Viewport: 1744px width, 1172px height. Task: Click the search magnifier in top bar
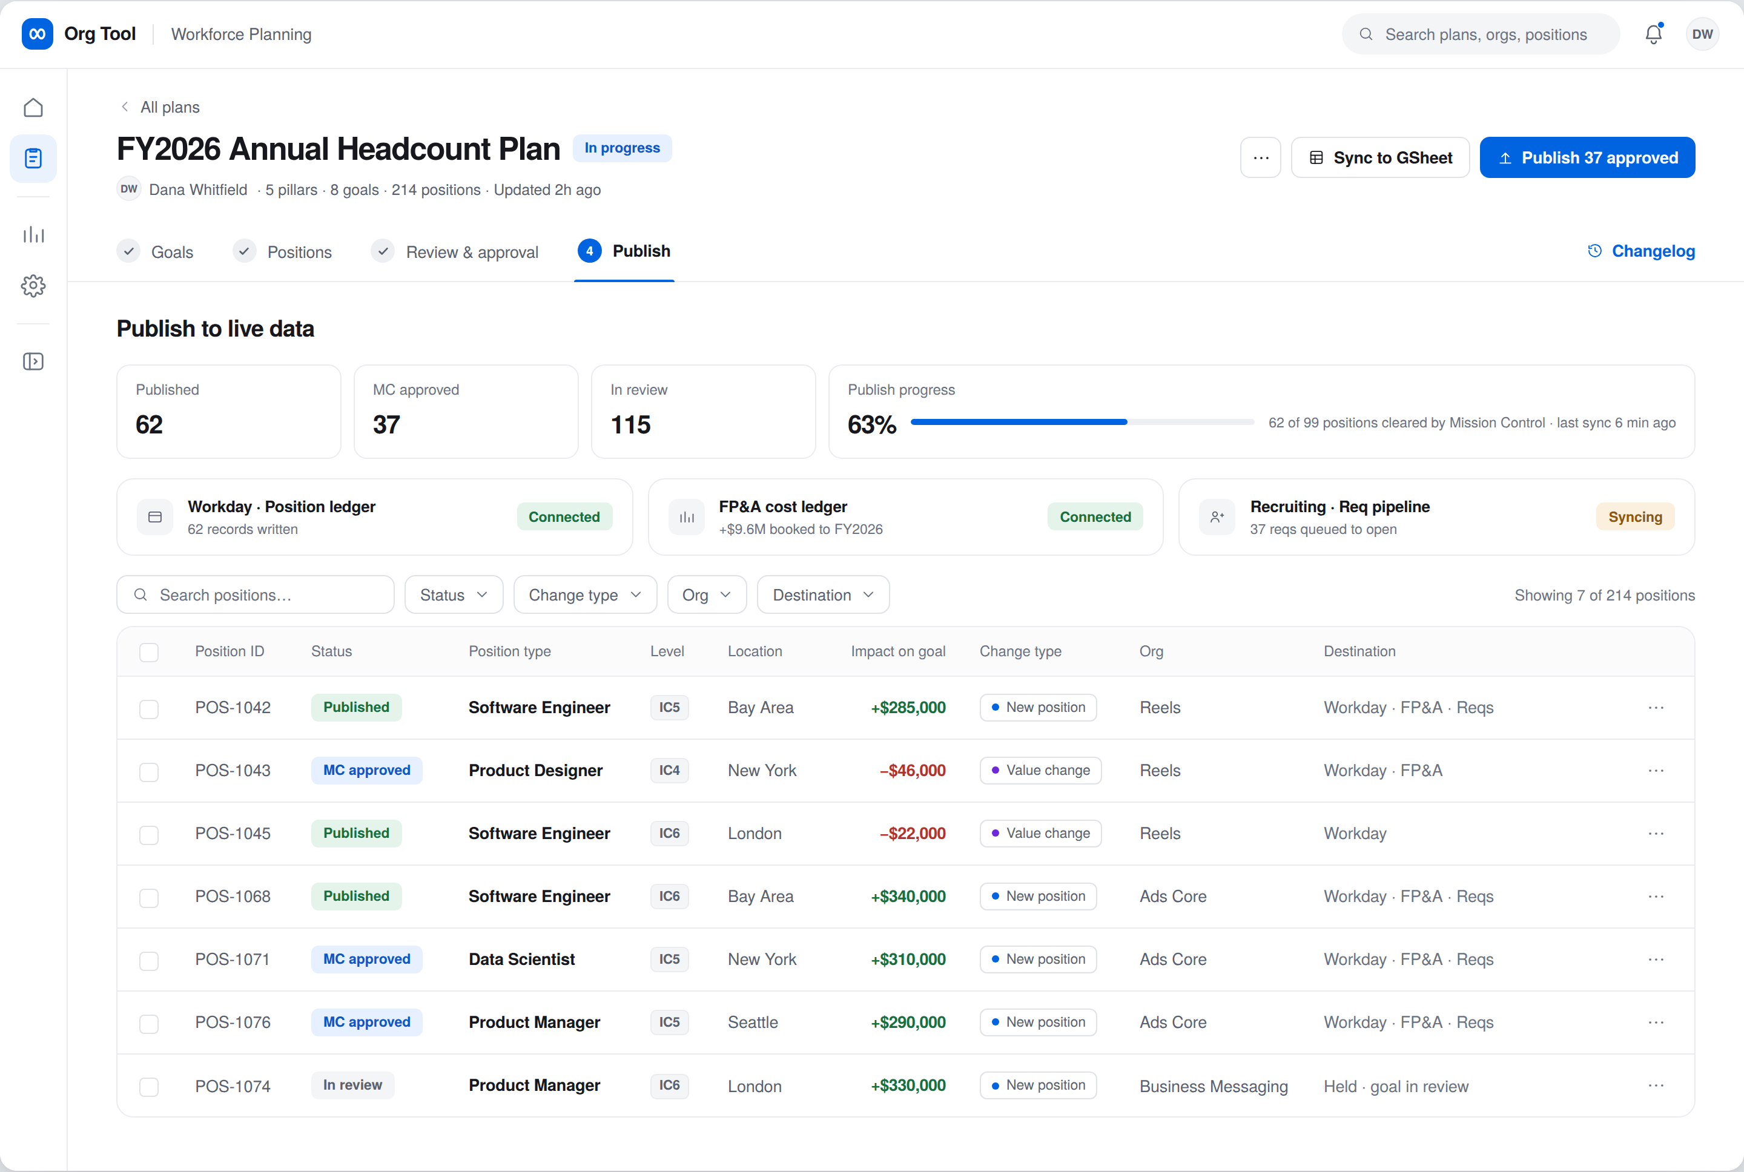[1366, 35]
